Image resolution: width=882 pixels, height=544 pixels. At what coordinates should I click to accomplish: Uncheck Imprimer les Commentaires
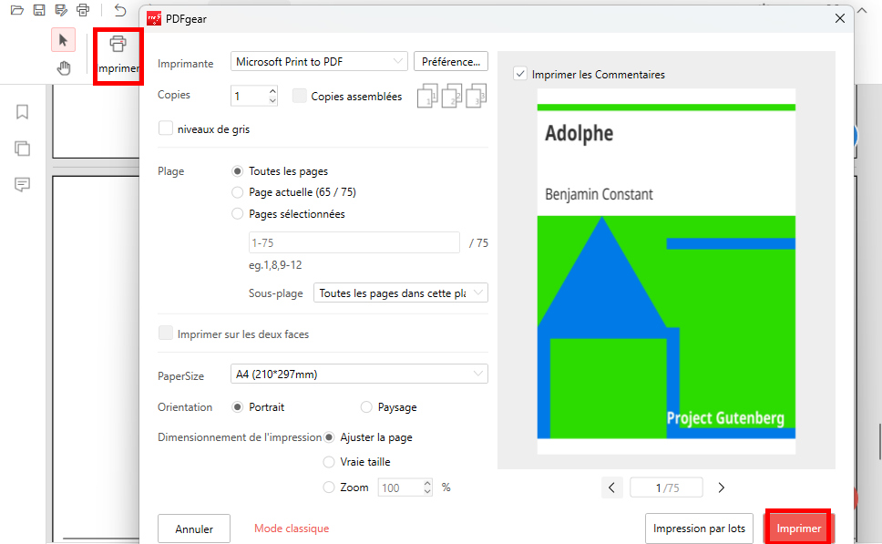(x=519, y=74)
